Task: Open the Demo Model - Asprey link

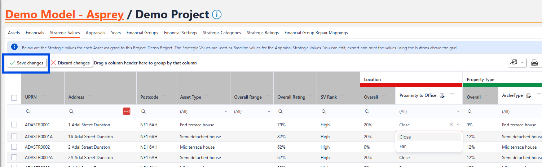Action: [65, 15]
